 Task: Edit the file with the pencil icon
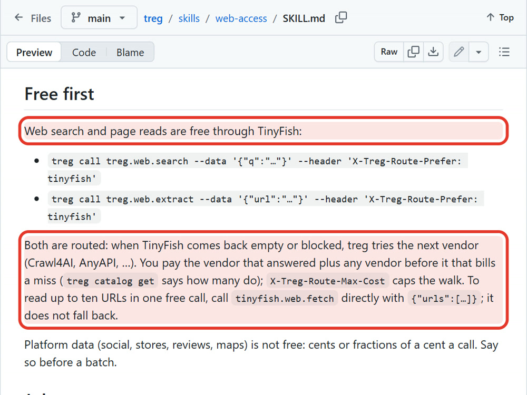[x=459, y=52]
